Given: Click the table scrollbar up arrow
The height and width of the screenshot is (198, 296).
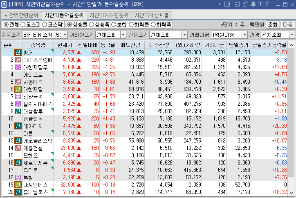Looking at the screenshot, I should click(x=291, y=45).
